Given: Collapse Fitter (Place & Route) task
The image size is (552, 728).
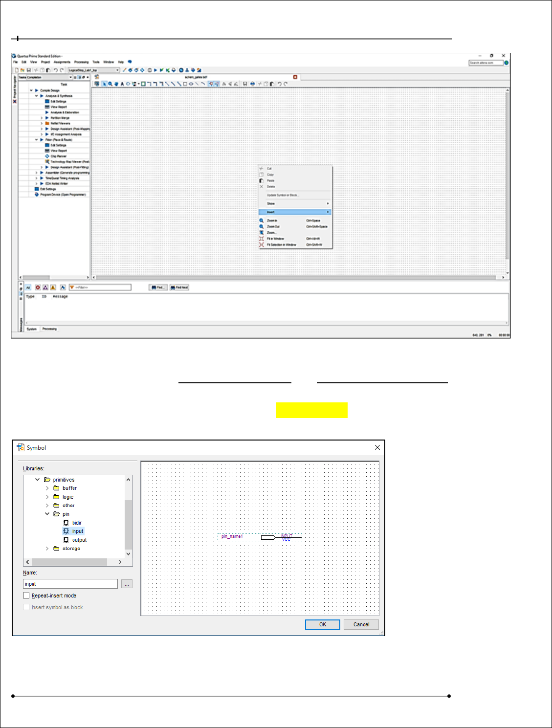Looking at the screenshot, I should (36, 140).
